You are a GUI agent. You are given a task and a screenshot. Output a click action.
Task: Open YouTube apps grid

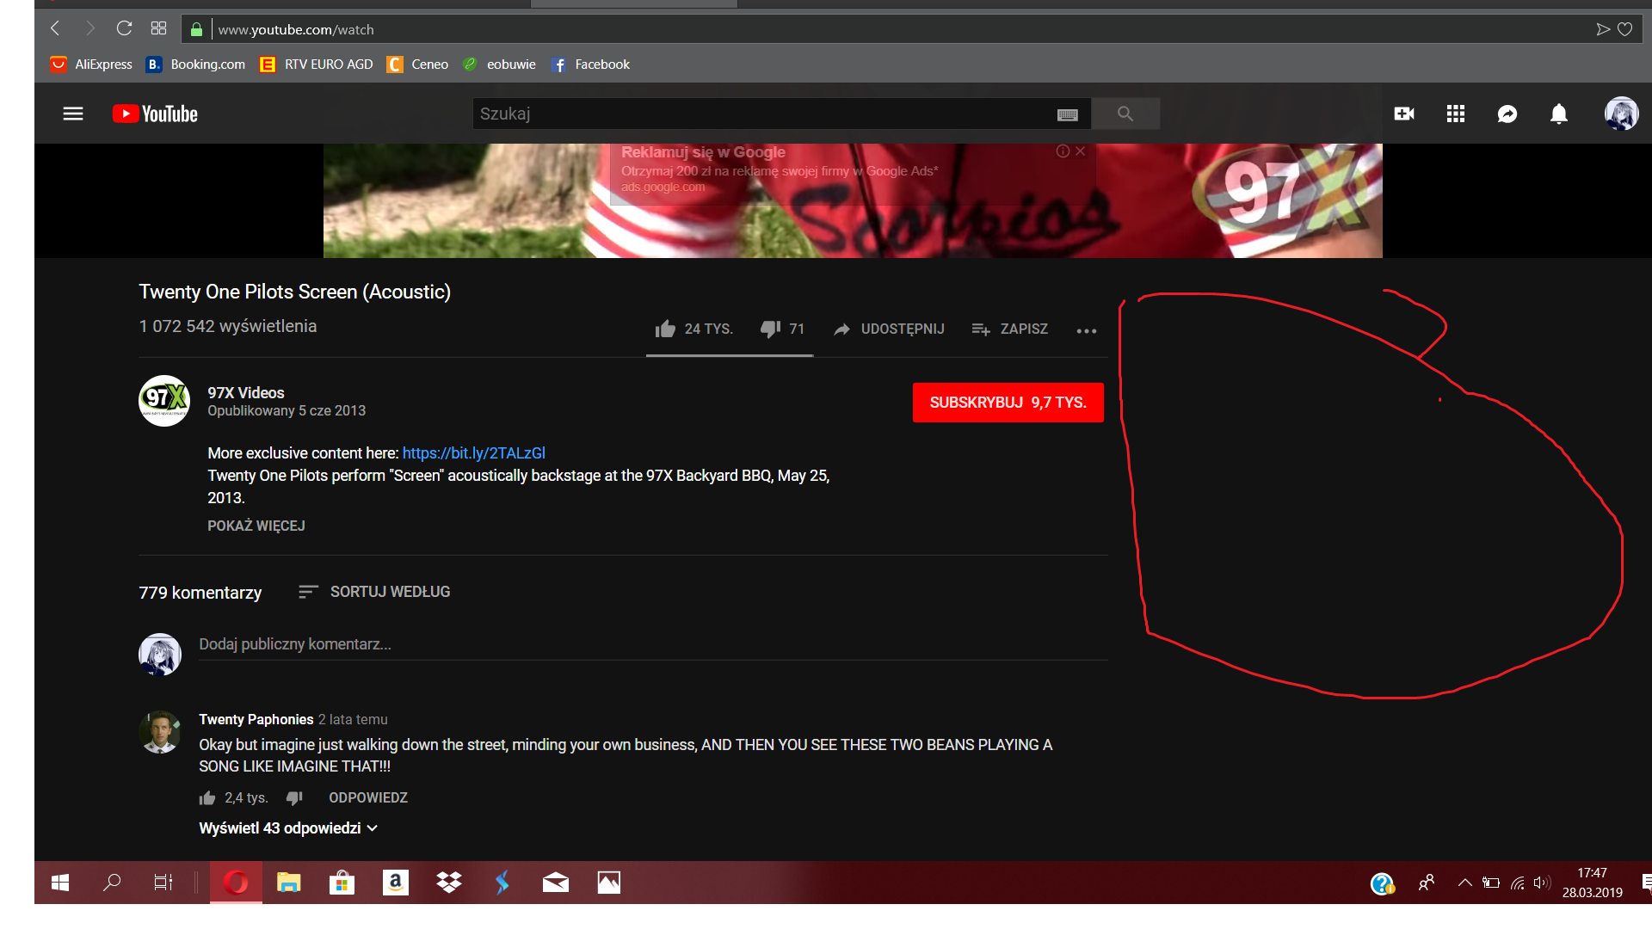click(x=1455, y=114)
